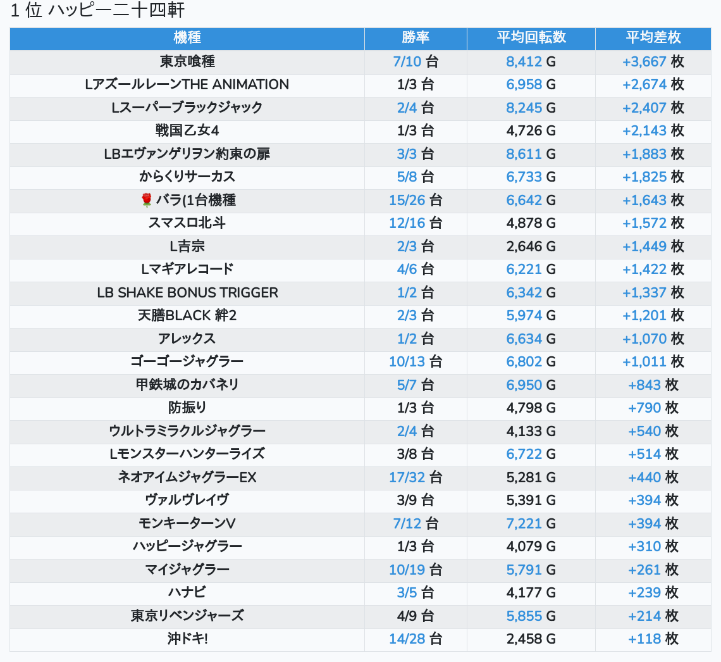
Task: Select the ゴーゴージャグラー row name
Action: click(187, 362)
